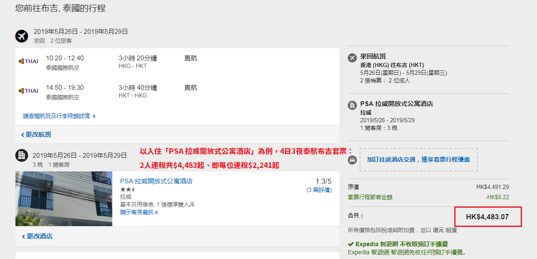Open the PSA 拉威開放式公寓酒店 hotel name link
537x259 pixels.
[x=156, y=181]
